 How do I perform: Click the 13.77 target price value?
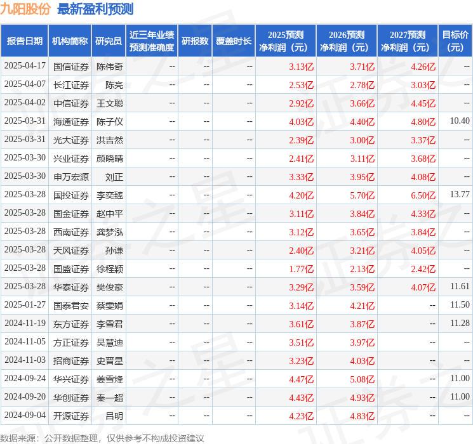pyautogui.click(x=460, y=194)
